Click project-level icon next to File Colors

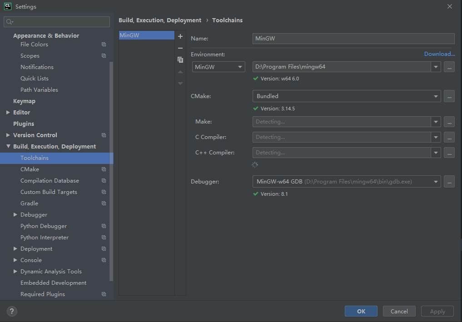pos(104,44)
